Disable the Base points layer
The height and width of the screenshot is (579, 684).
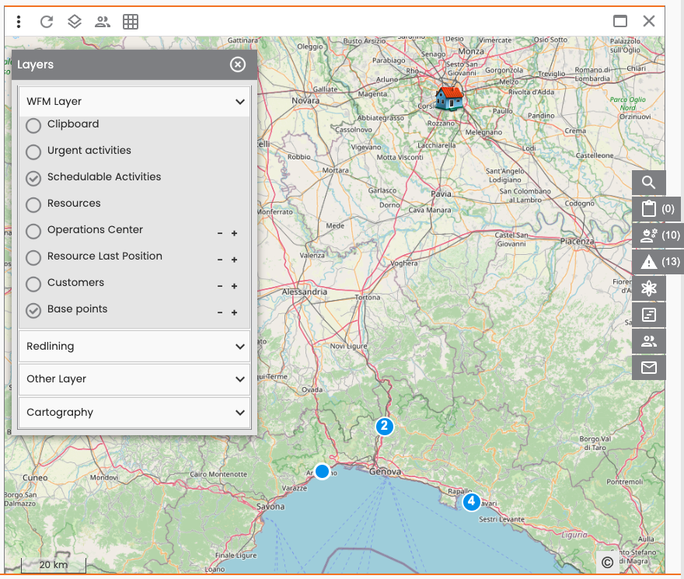click(x=33, y=310)
